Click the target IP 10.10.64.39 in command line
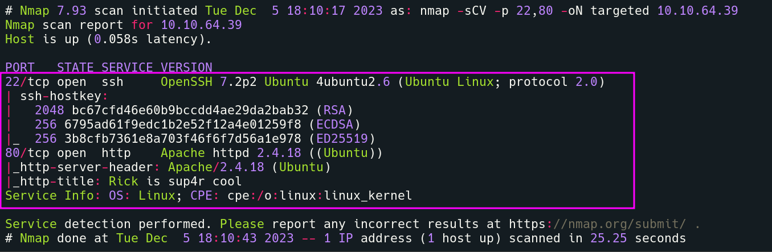The height and width of the screenshot is (252, 772). pyautogui.click(x=698, y=10)
